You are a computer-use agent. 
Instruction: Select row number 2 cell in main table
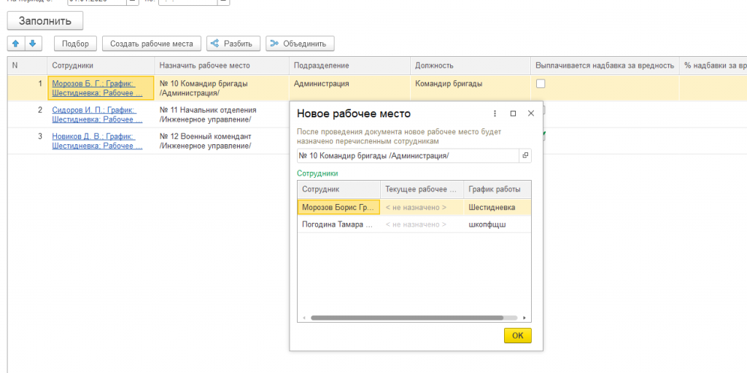point(28,114)
